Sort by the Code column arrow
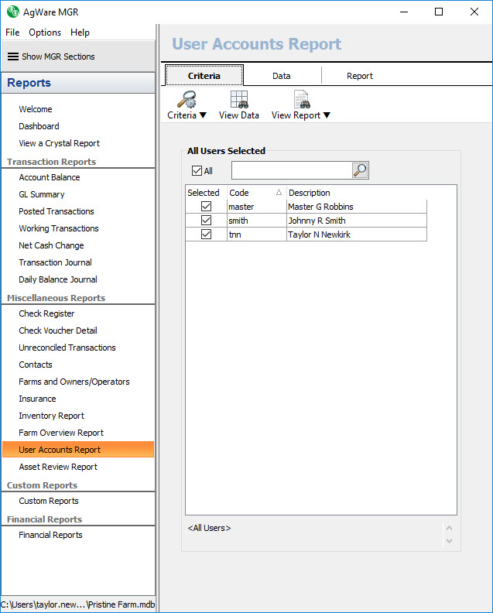Screen dimensions: 493x613 279,193
